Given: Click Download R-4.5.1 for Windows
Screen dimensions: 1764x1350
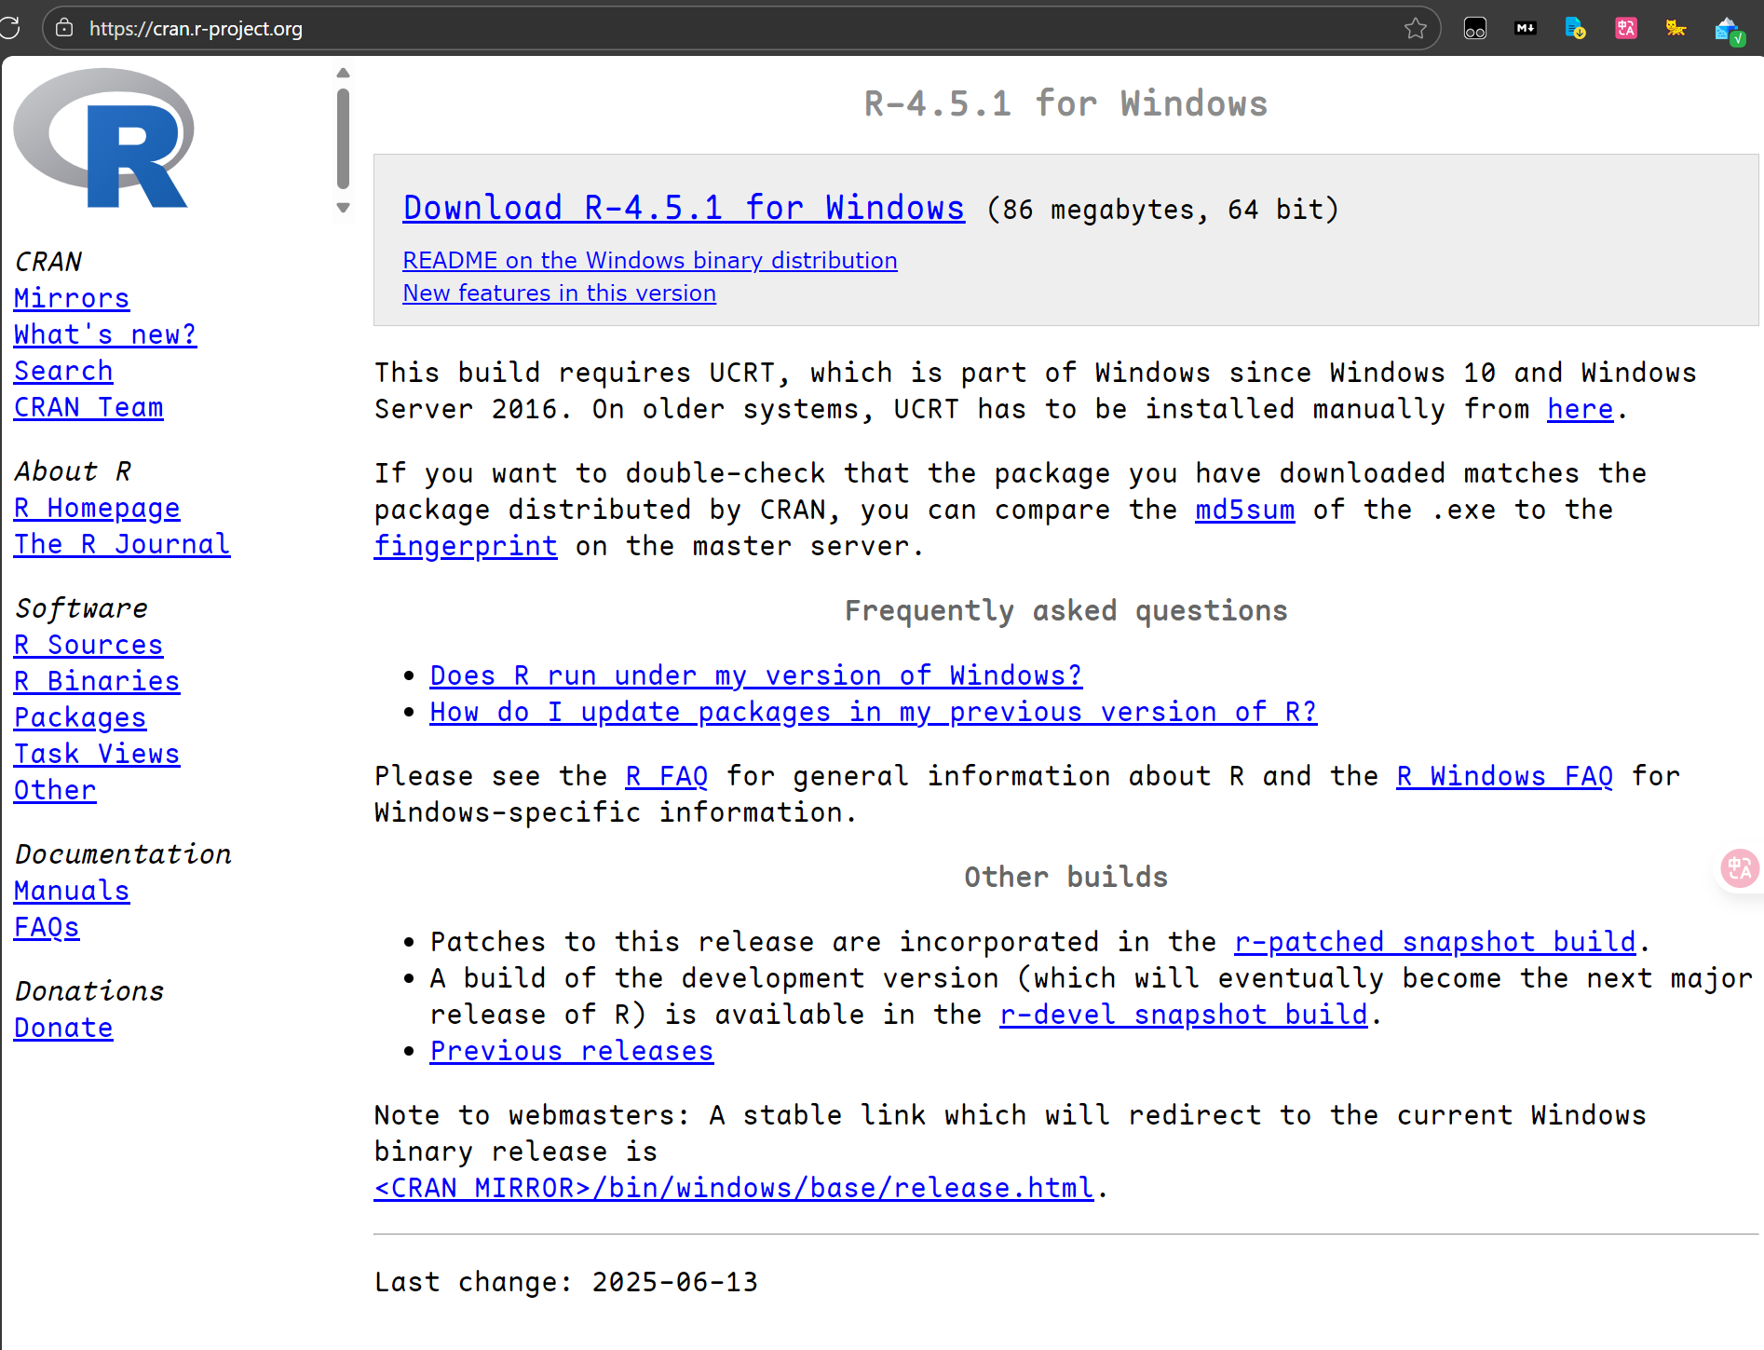Looking at the screenshot, I should (684, 208).
